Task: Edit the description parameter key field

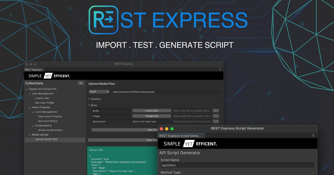Action: coord(111,121)
